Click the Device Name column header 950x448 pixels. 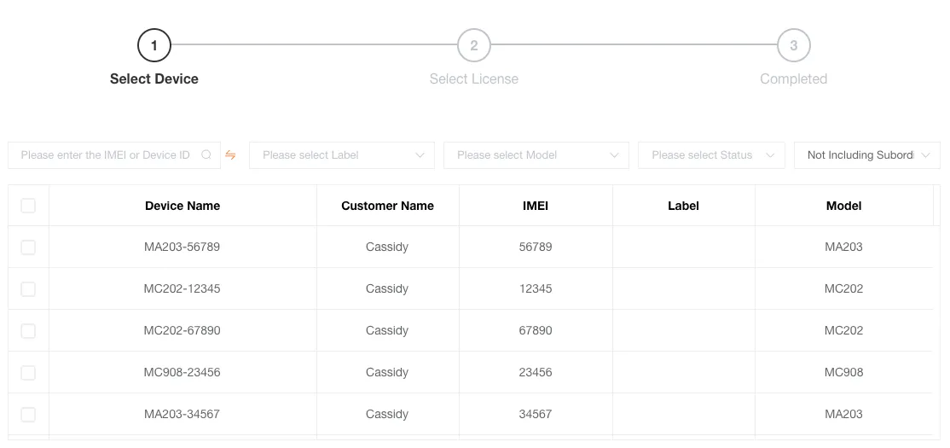pyautogui.click(x=182, y=206)
